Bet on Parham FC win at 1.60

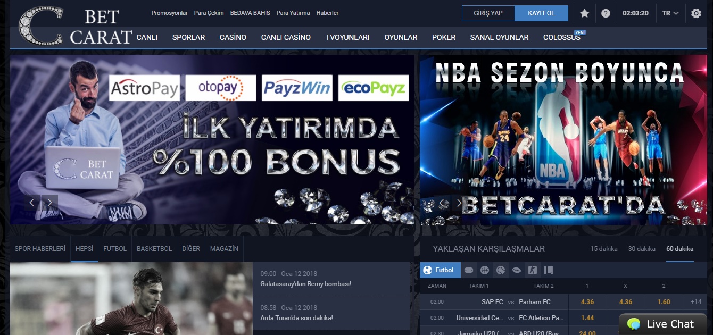coord(664,302)
